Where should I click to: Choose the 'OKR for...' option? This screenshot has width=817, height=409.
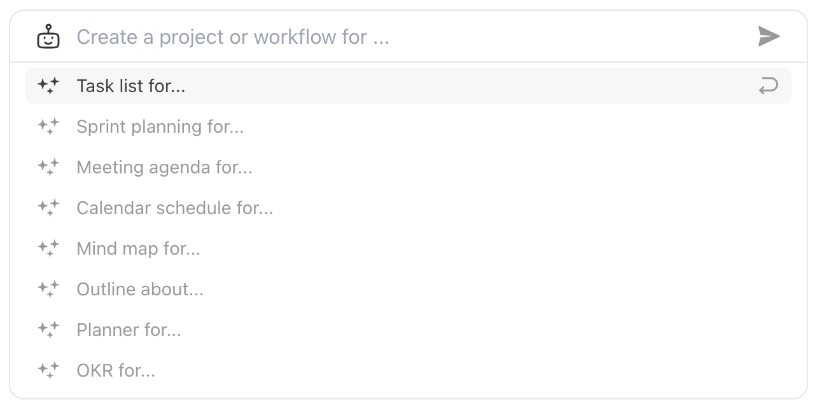[x=116, y=370]
